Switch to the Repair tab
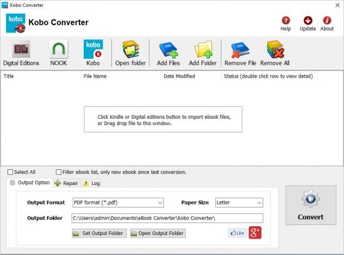This screenshot has width=344, height=255. click(66, 183)
